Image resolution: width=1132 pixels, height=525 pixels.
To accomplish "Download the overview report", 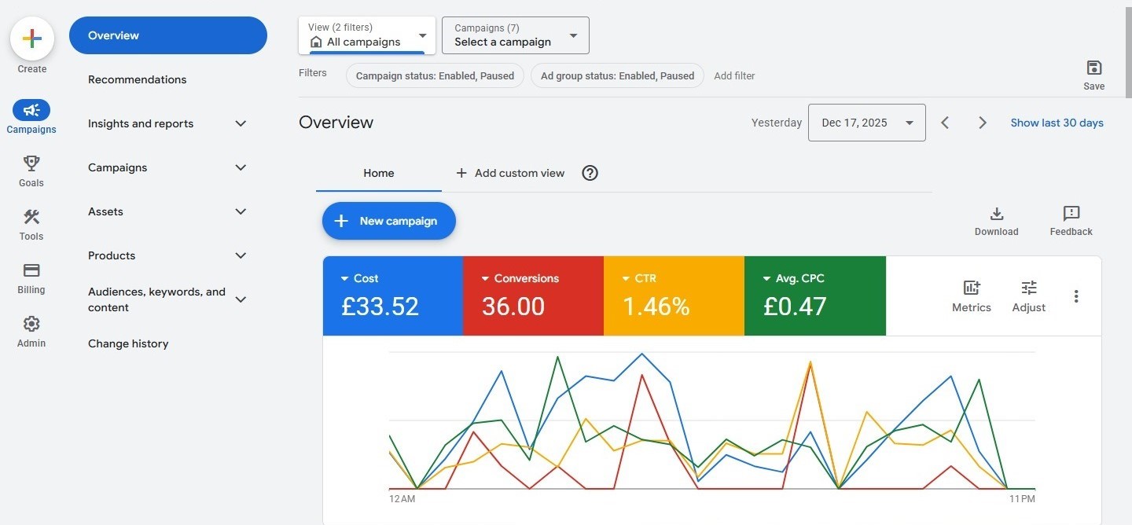I will click(996, 214).
